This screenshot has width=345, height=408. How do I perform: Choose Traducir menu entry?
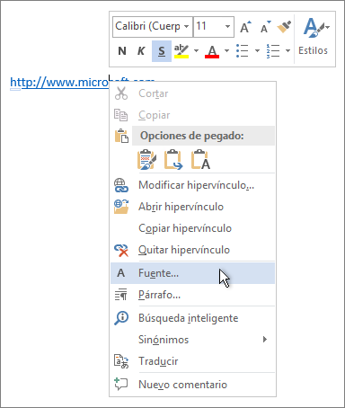(x=192, y=361)
